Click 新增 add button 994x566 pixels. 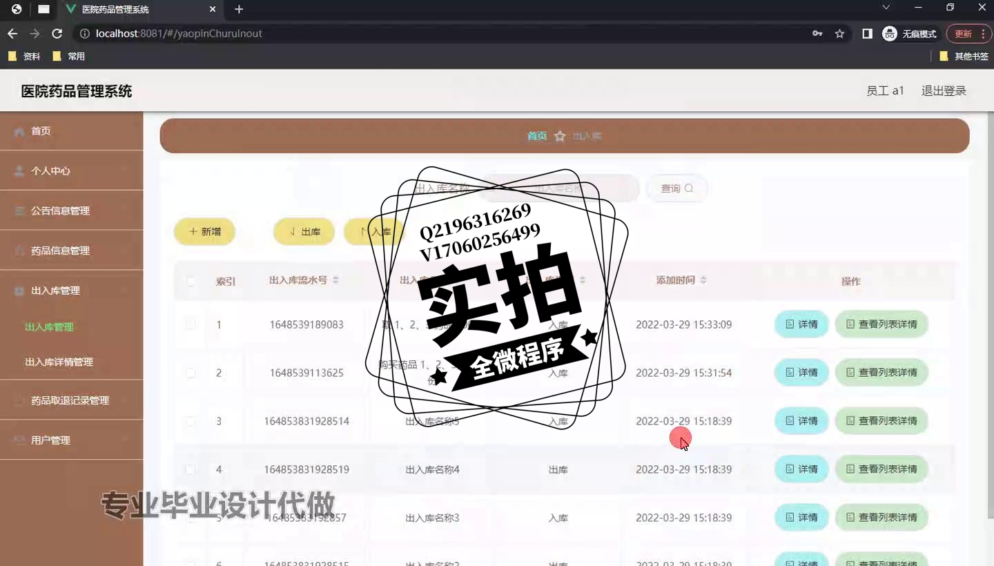pos(205,232)
